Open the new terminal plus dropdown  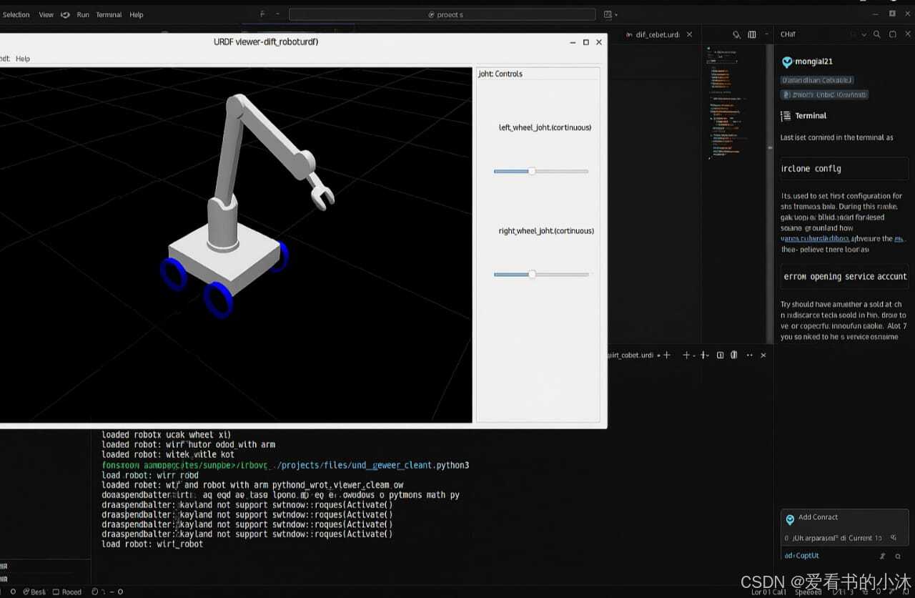(688, 355)
